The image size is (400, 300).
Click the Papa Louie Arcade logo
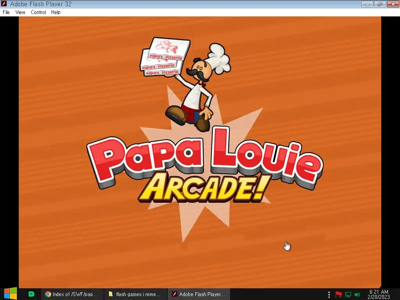(x=205, y=164)
